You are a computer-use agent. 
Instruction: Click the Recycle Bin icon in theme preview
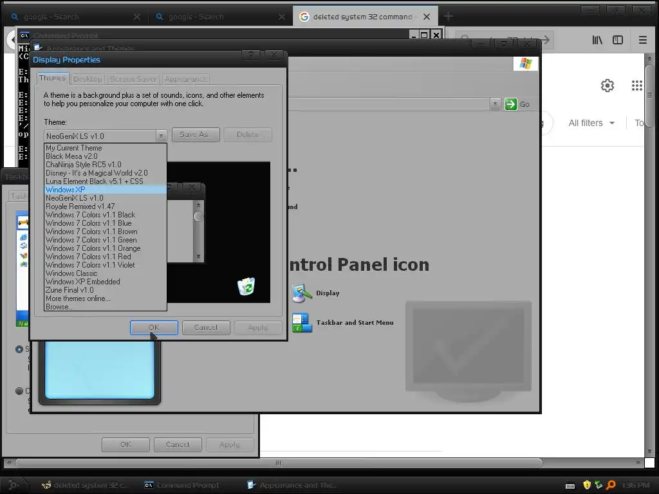[246, 286]
